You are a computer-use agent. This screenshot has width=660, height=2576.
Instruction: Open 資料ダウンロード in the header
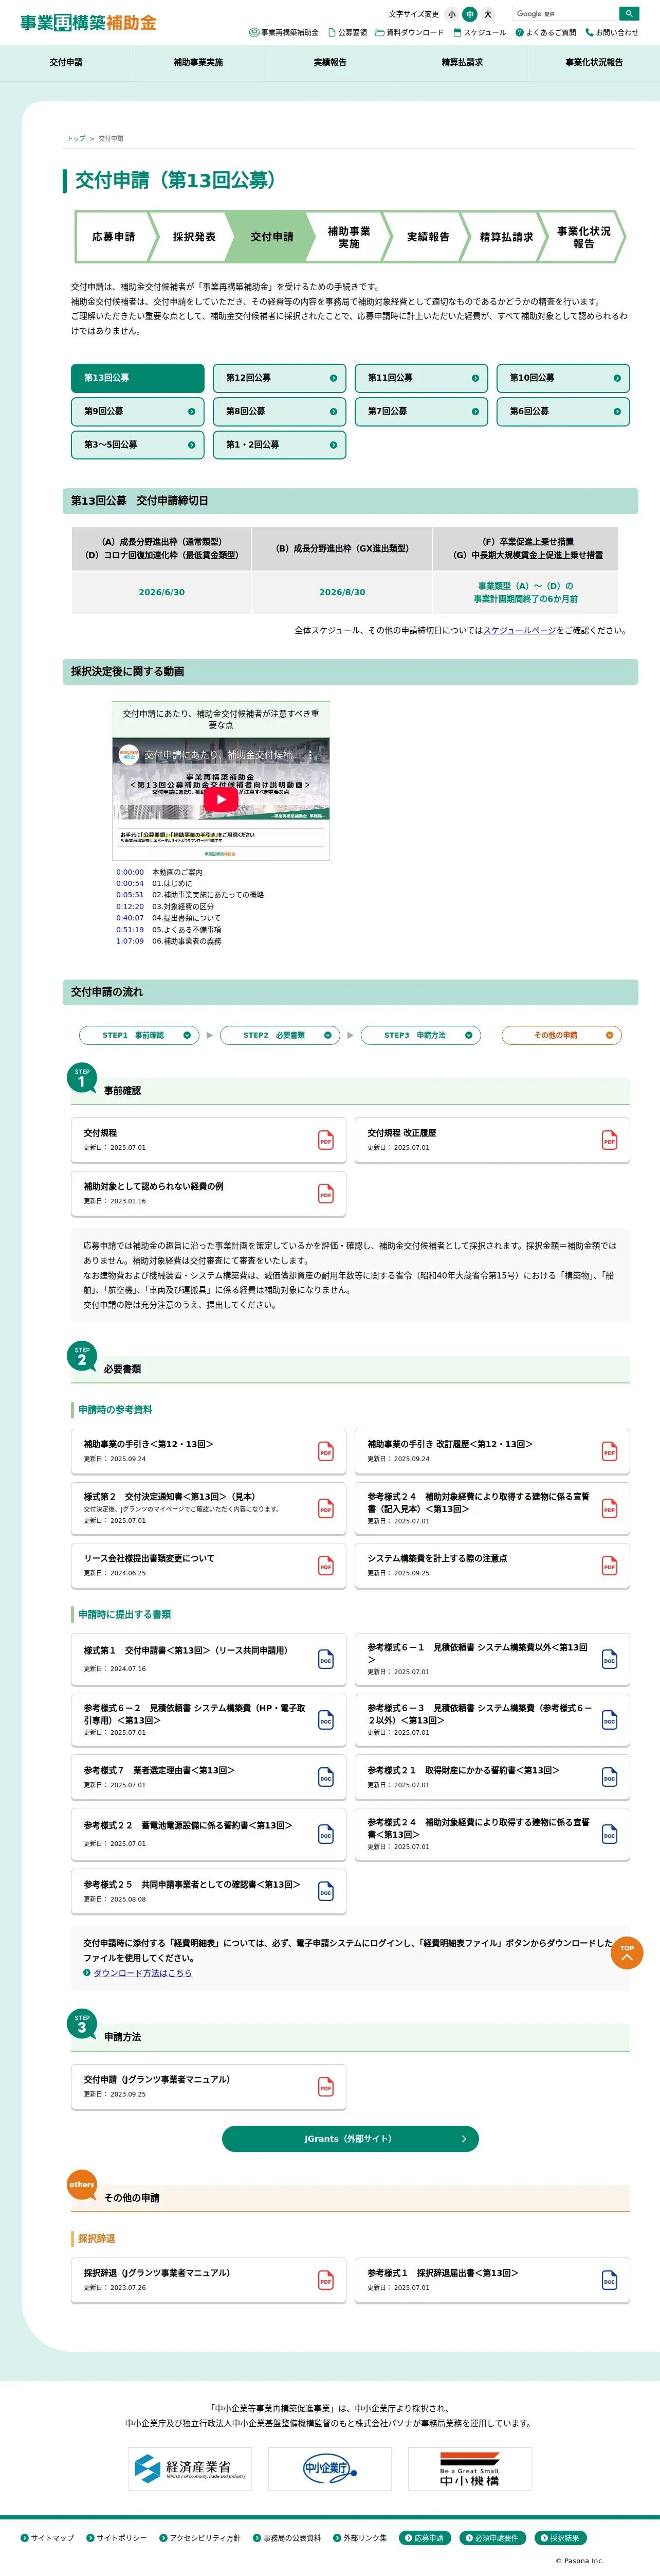tap(408, 32)
